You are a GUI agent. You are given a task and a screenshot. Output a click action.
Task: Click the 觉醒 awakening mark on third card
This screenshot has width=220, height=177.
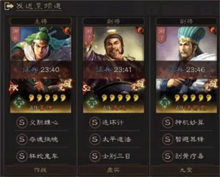tap(210, 85)
